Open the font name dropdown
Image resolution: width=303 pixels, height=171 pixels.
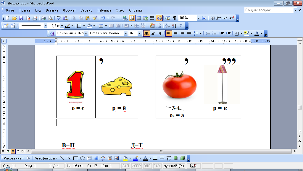pos(126,33)
